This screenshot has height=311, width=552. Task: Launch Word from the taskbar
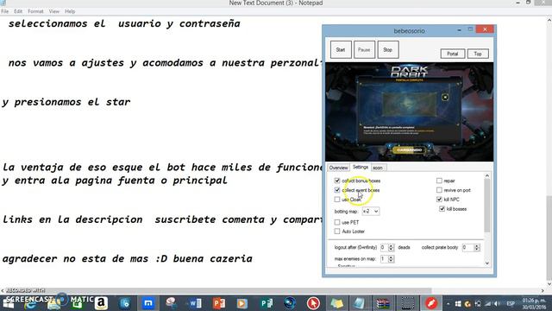point(195,303)
